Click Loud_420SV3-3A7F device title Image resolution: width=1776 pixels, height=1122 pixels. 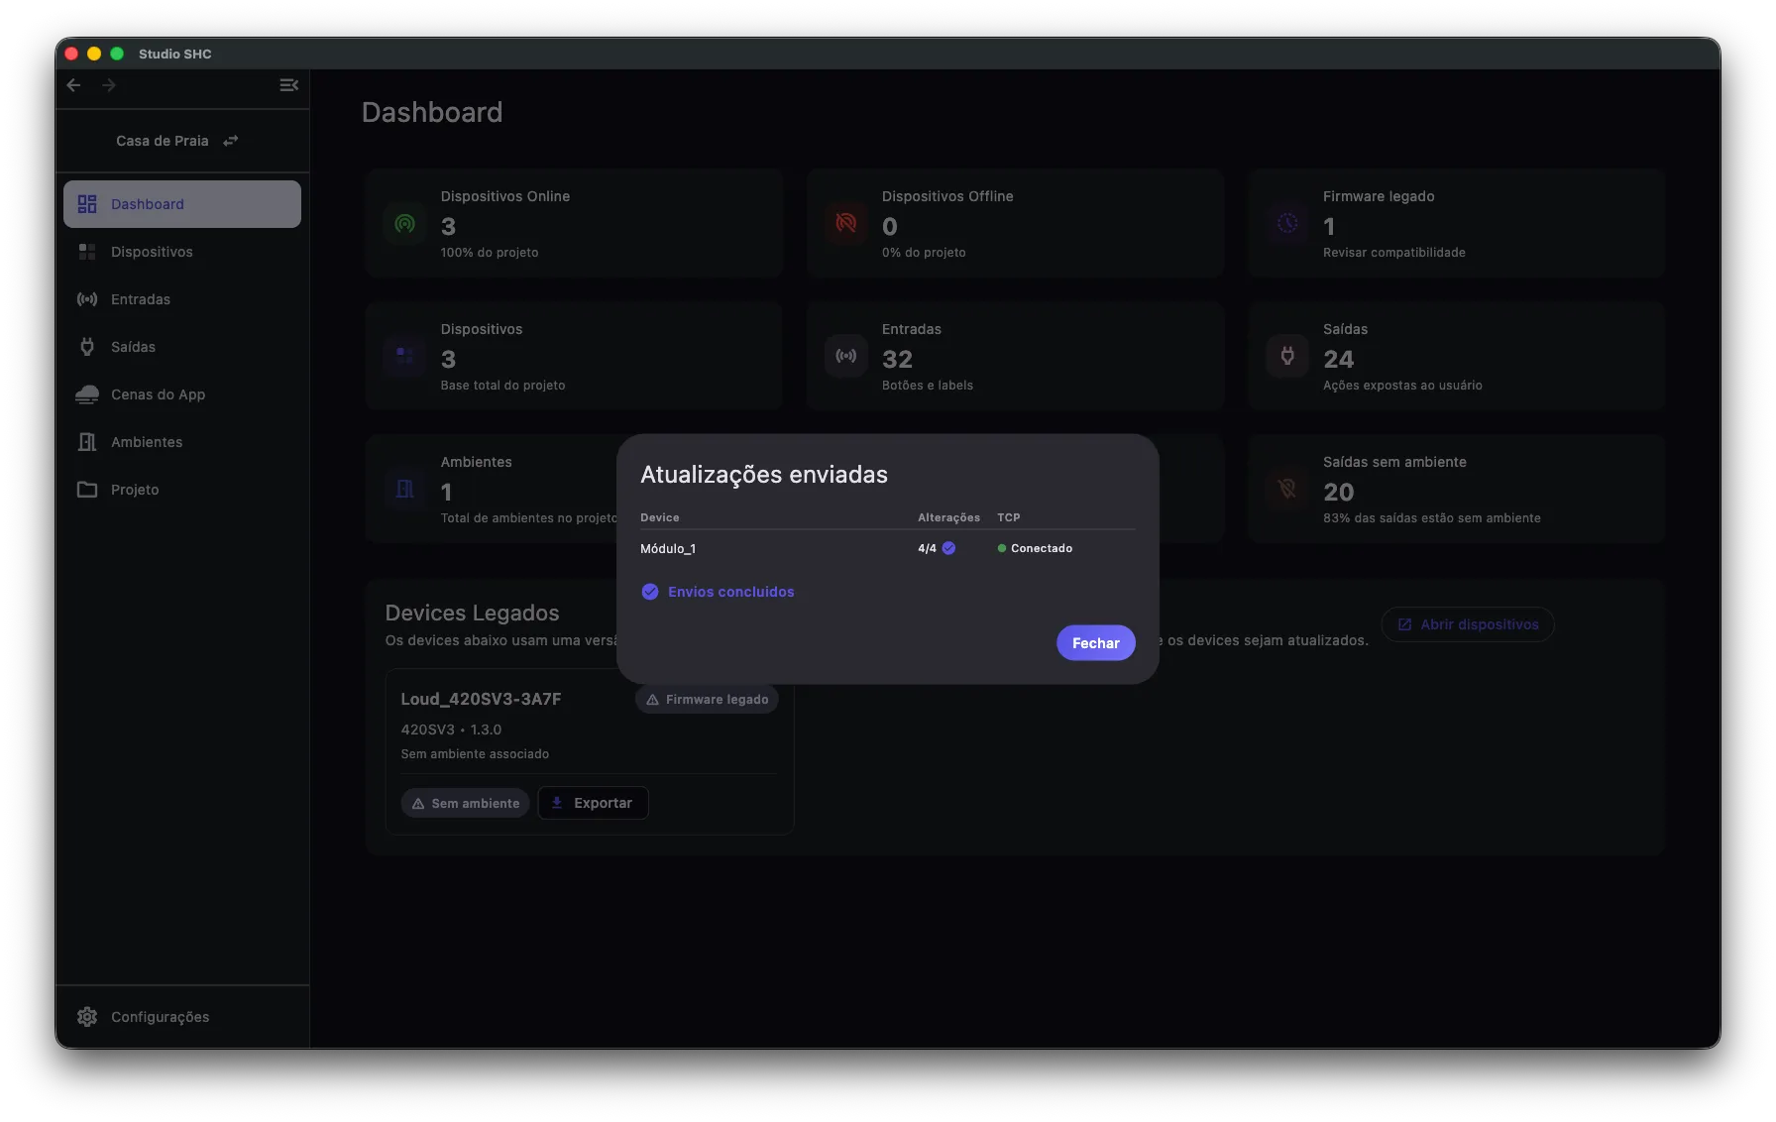coord(481,699)
